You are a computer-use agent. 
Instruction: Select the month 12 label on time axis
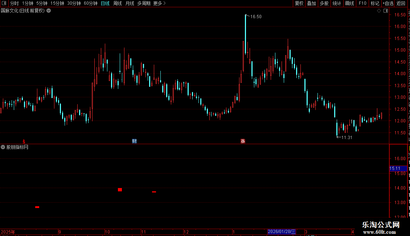[x=186, y=232]
